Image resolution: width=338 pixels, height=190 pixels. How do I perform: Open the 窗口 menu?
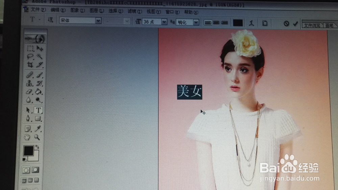coord(173,12)
